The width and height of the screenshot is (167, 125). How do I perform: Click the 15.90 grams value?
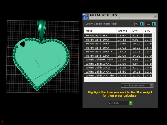pos(122,44)
